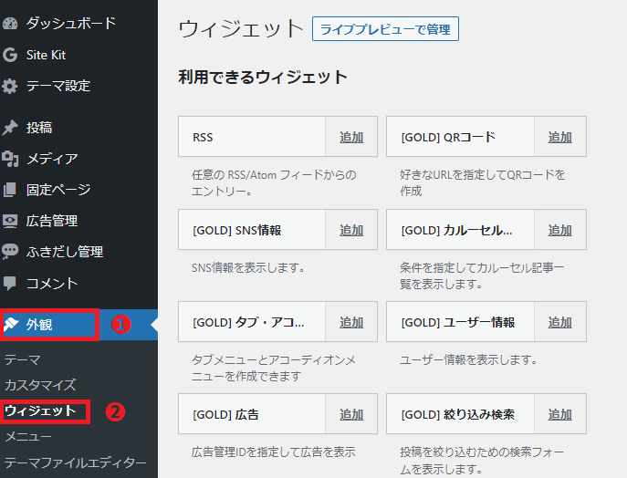This screenshot has height=478, width=627.
Task: Add the [GOLD] QRコード widget
Action: [x=559, y=138]
